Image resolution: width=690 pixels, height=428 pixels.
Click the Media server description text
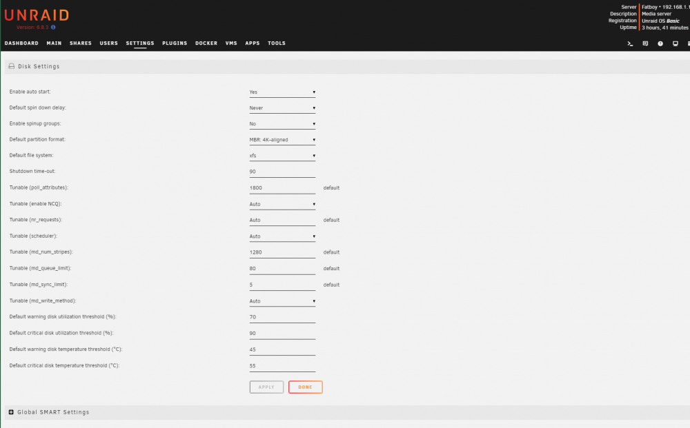(657, 14)
